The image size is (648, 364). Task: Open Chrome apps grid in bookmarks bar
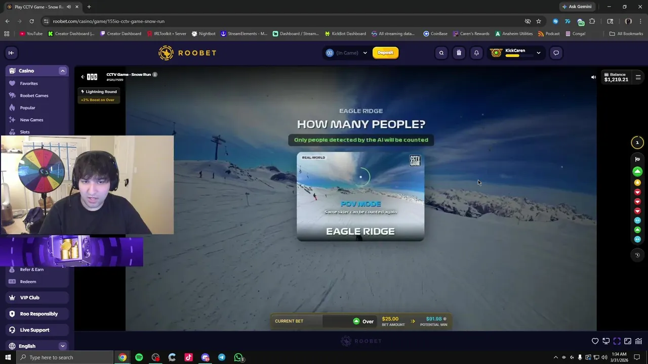[x=7, y=34]
